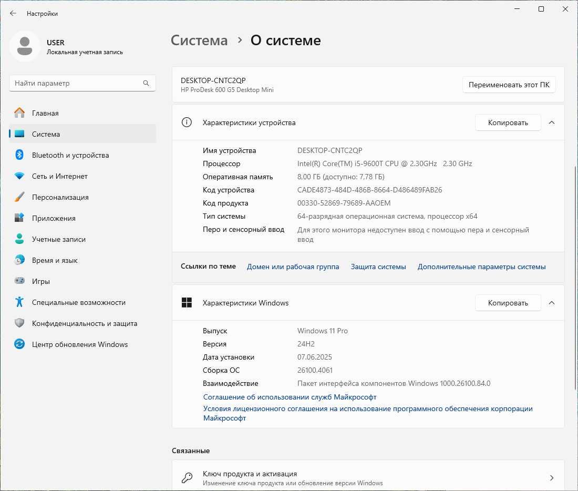This screenshot has width=578, height=491.
Task: Close the Настройки window
Action: pyautogui.click(x=565, y=9)
